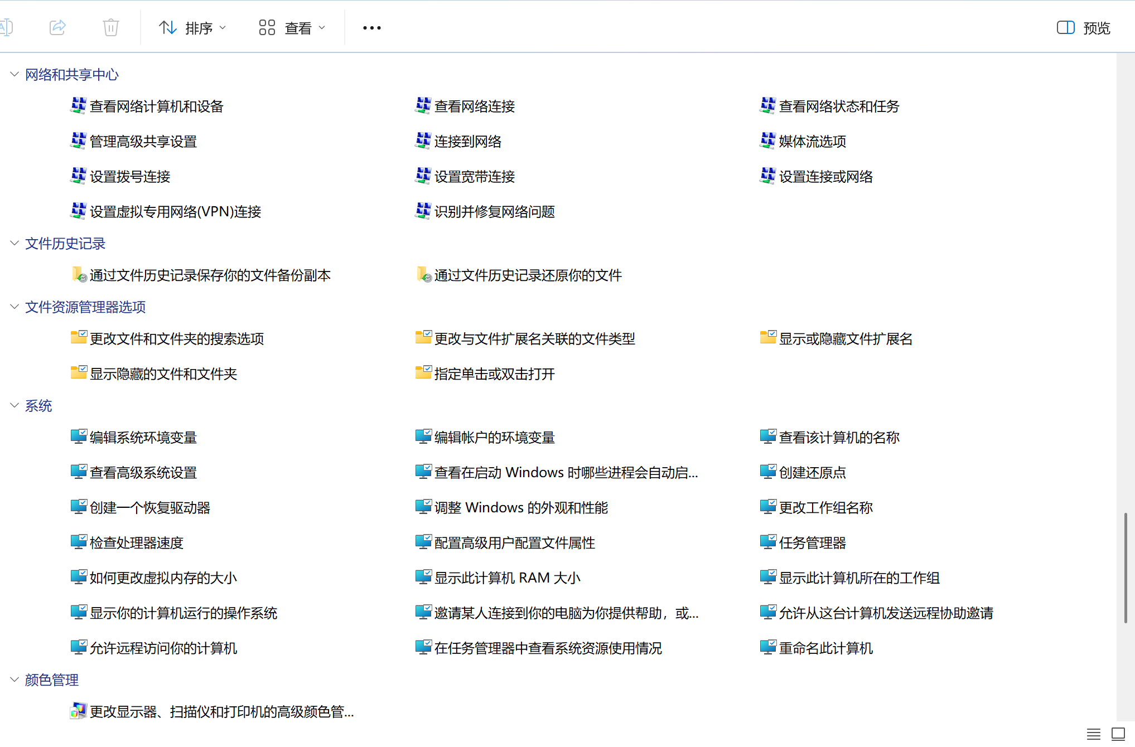Open the 查看 view dropdown

click(x=292, y=27)
